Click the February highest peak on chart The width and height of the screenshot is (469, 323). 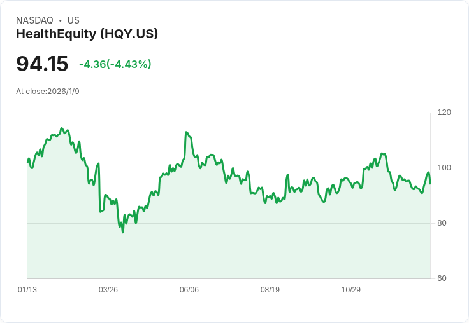(x=62, y=128)
